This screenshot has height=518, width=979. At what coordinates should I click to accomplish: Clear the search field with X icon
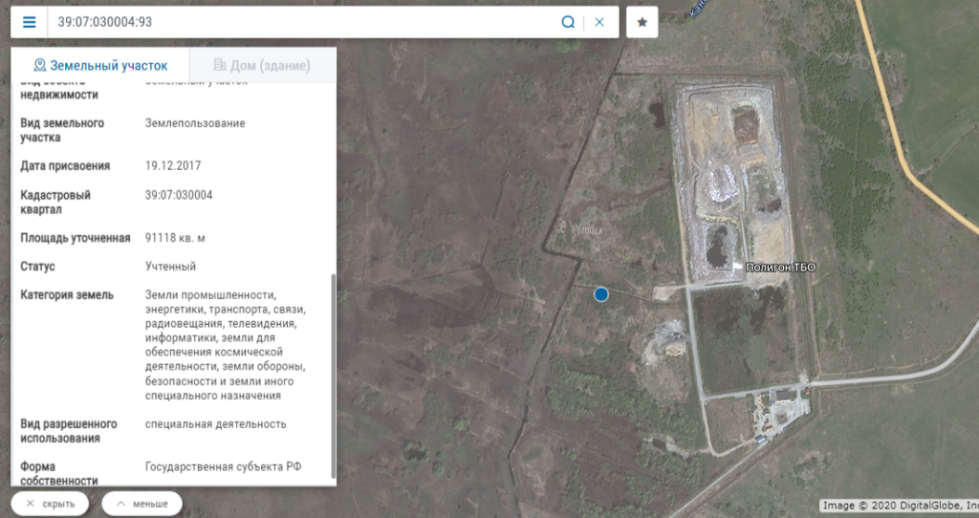tap(599, 23)
